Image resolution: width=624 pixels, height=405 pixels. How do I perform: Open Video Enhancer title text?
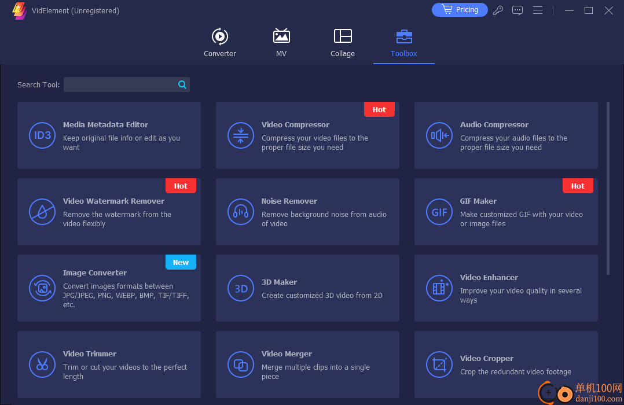[x=489, y=277]
